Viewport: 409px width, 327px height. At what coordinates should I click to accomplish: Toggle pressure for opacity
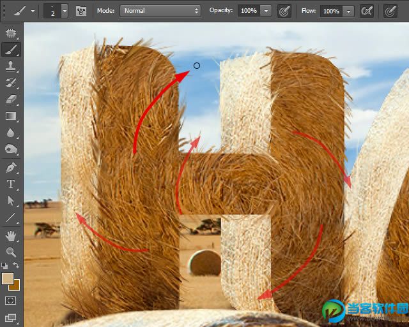(284, 11)
